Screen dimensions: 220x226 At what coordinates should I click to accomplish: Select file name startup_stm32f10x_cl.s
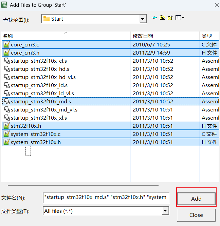click(39, 61)
